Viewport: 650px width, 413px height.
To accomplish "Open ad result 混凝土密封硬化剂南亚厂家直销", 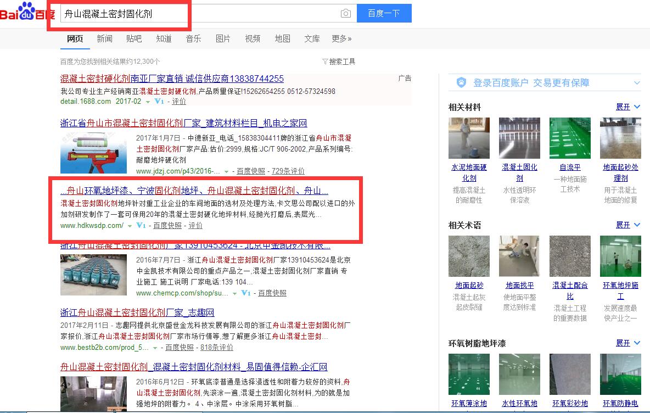I will tap(172, 79).
